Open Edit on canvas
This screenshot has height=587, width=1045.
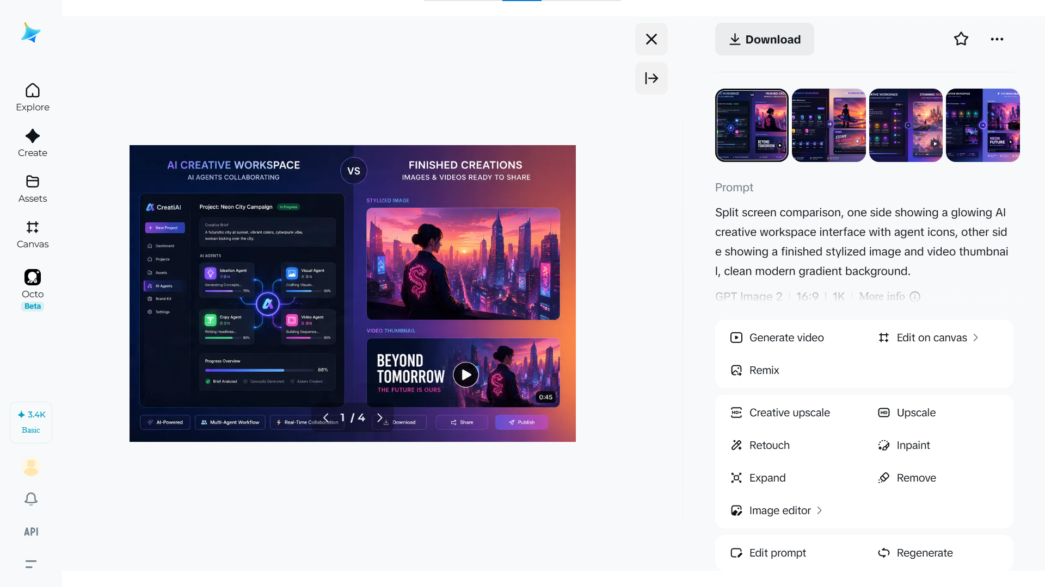point(929,338)
